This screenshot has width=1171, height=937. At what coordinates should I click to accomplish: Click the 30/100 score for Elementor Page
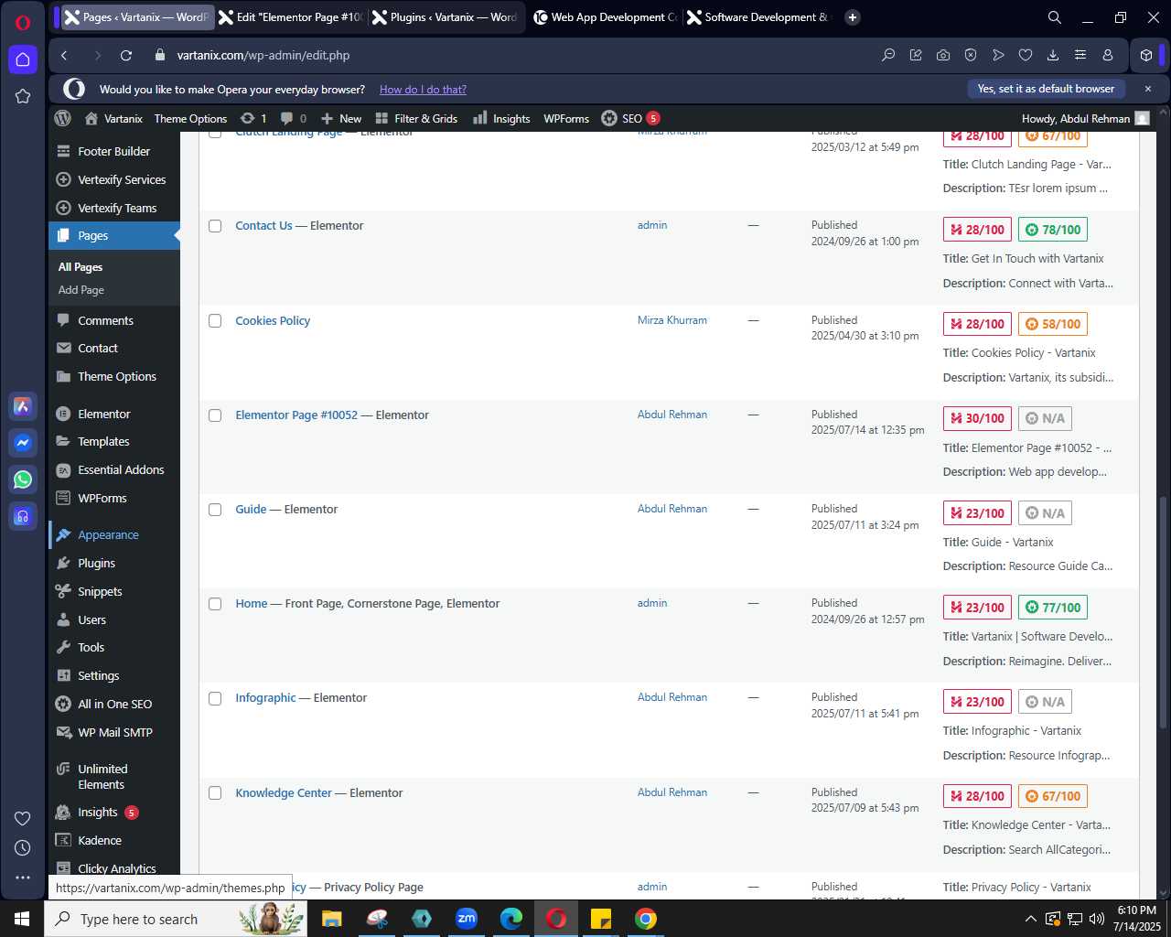pos(977,418)
